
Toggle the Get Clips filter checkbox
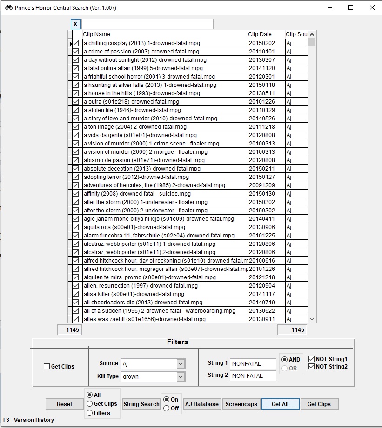click(x=47, y=367)
